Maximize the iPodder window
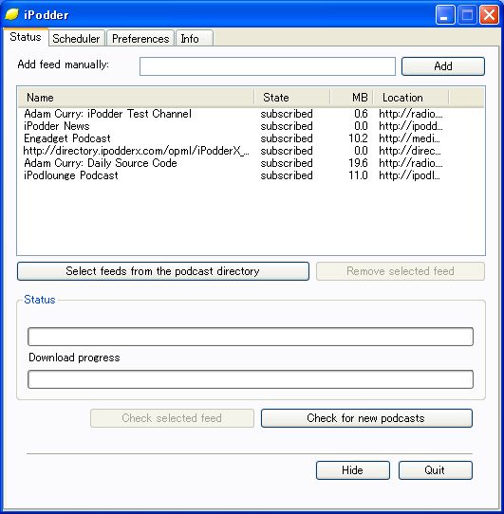 pyautogui.click(x=467, y=15)
